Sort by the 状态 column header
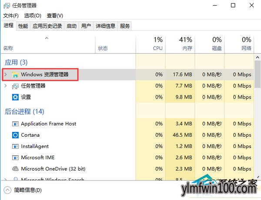Screen dimensions: 261x200 coord(116,45)
